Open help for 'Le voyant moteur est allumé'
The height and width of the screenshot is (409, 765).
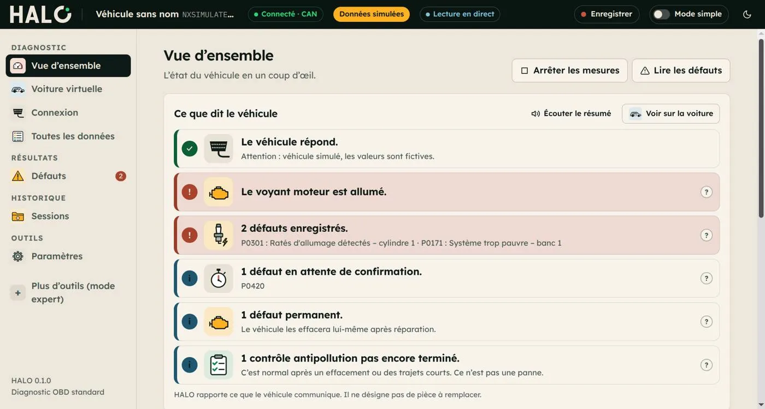707,192
